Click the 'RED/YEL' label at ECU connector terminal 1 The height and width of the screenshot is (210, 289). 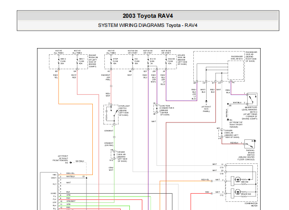(70, 173)
